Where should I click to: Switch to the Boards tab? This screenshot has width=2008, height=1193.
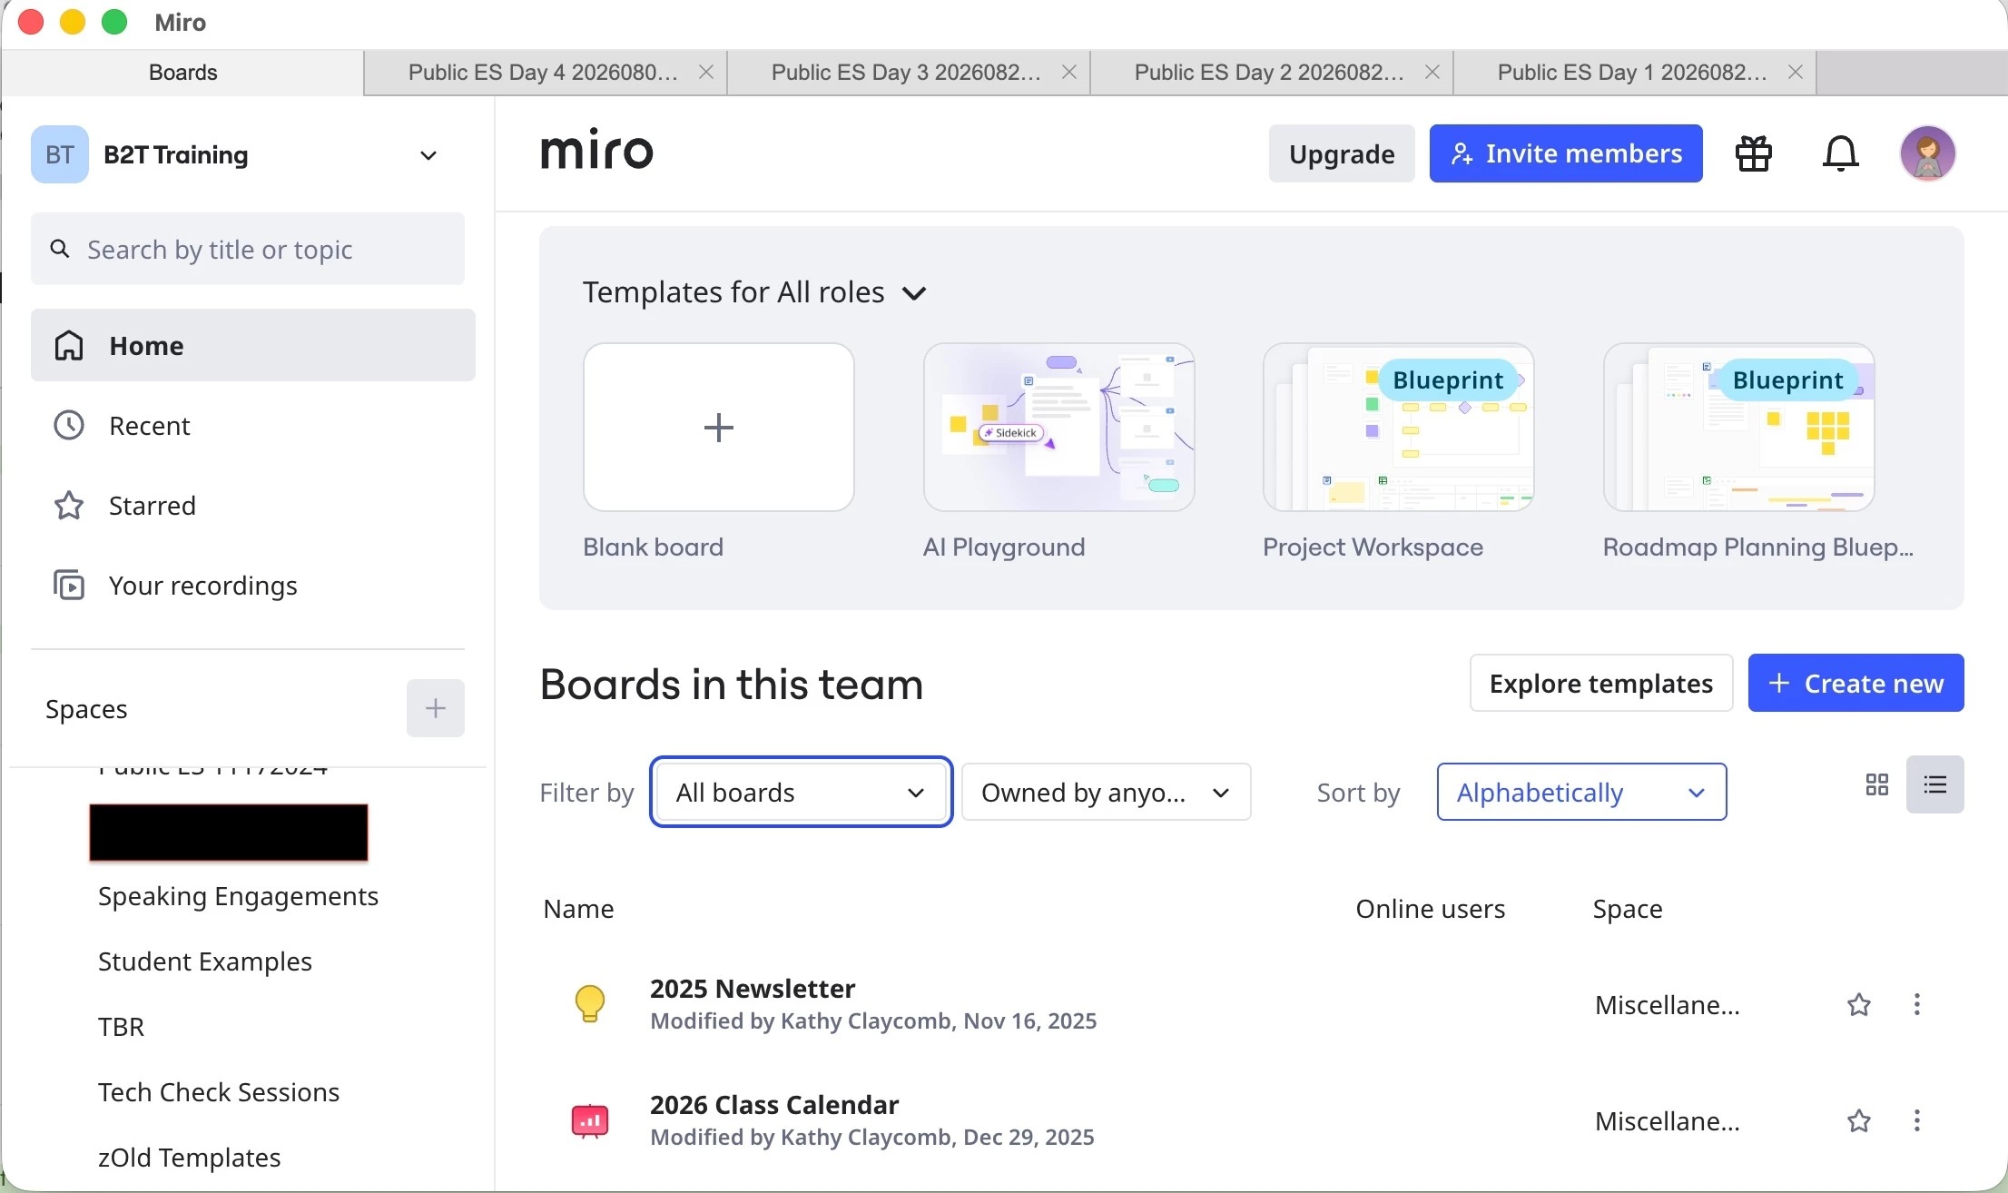[x=182, y=74]
